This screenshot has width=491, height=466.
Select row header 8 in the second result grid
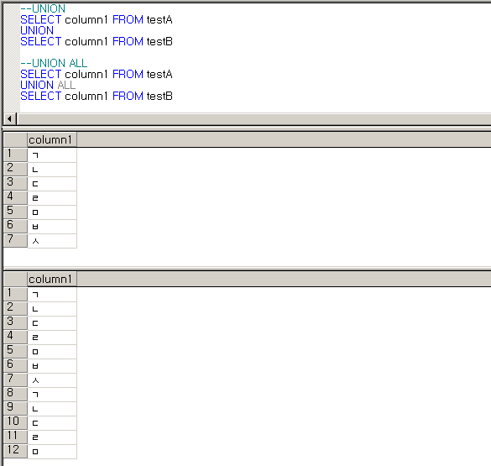pos(15,394)
